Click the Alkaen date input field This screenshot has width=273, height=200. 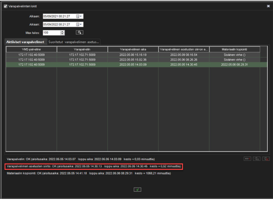[58, 16]
